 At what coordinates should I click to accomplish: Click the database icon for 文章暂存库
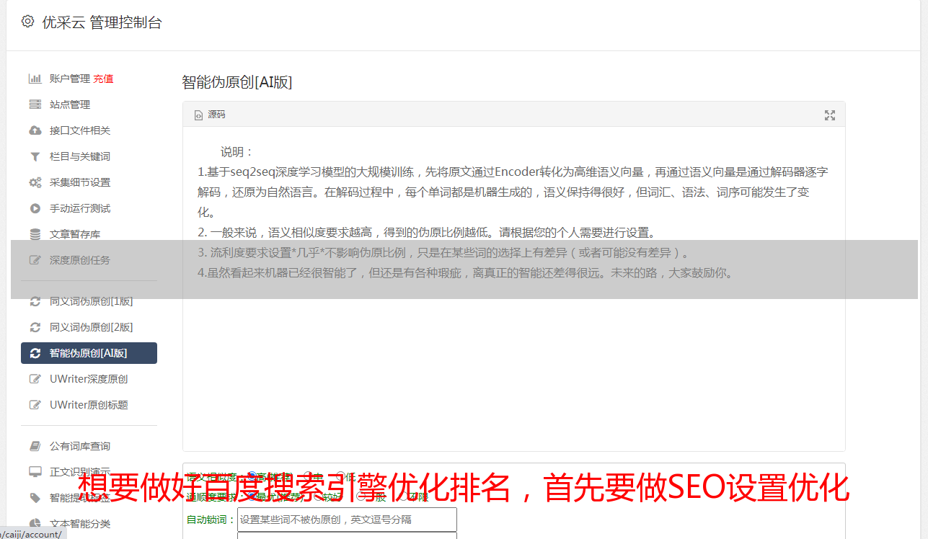(x=35, y=234)
